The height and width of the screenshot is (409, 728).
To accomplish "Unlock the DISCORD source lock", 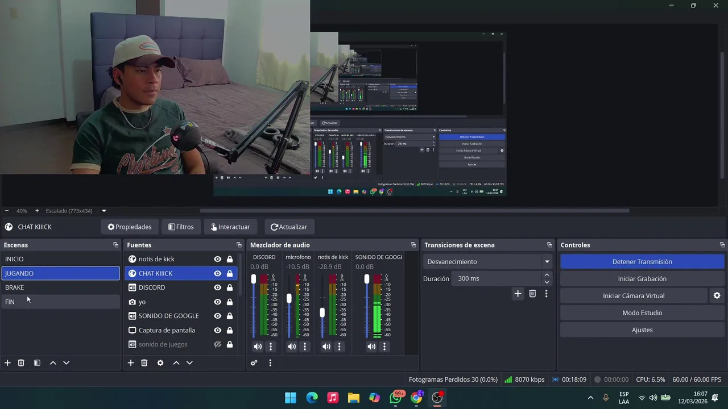I will click(x=230, y=287).
